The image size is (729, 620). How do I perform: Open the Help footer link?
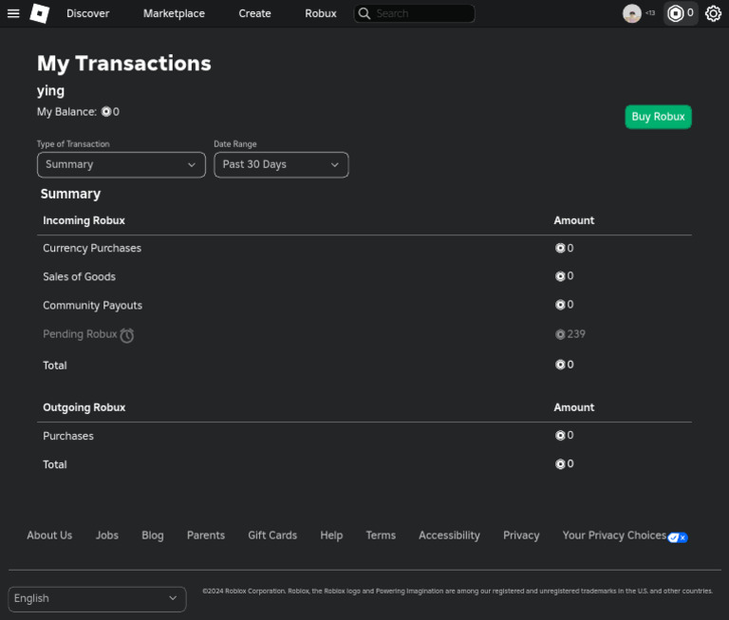[331, 535]
